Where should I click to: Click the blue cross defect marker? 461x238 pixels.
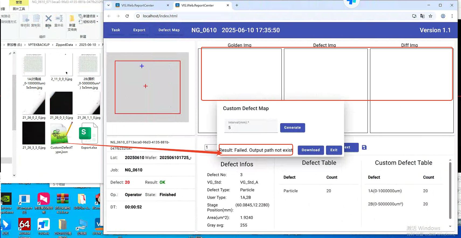pos(142,66)
